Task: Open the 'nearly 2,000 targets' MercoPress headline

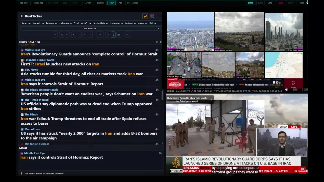Action: click(x=89, y=136)
